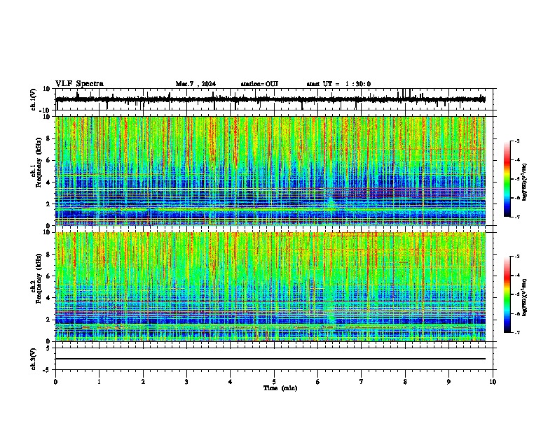Image resolution: width=555 pixels, height=428 pixels.
Task: Click the "Time (min)" x-axis label
Action: click(x=280, y=388)
